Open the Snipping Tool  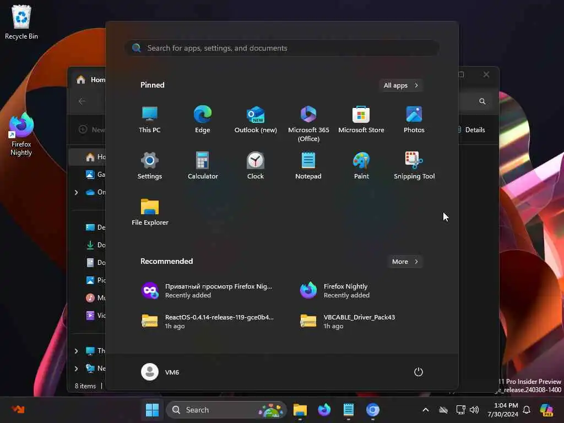coord(414,166)
